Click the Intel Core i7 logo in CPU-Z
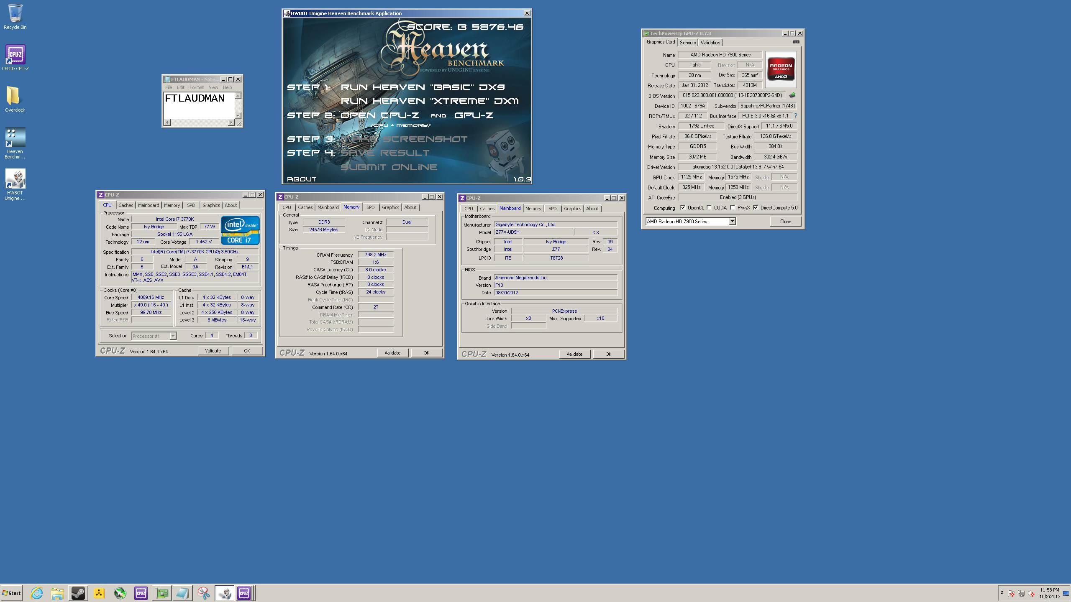 click(x=240, y=230)
